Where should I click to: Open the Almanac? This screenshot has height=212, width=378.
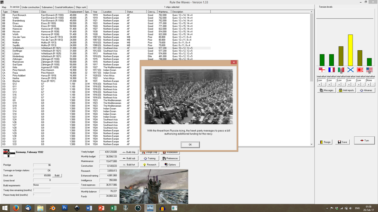[366, 90]
